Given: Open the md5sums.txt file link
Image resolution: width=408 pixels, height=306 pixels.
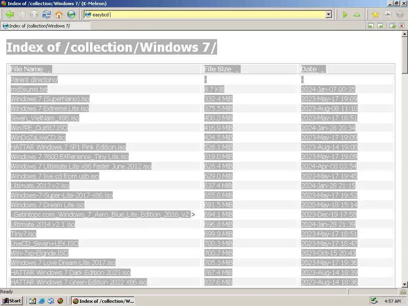Looking at the screenshot, I should [x=29, y=89].
